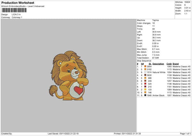The height and width of the screenshot is (136, 192).
Task: Click the white swatch for Natural White
Action: point(145,72)
